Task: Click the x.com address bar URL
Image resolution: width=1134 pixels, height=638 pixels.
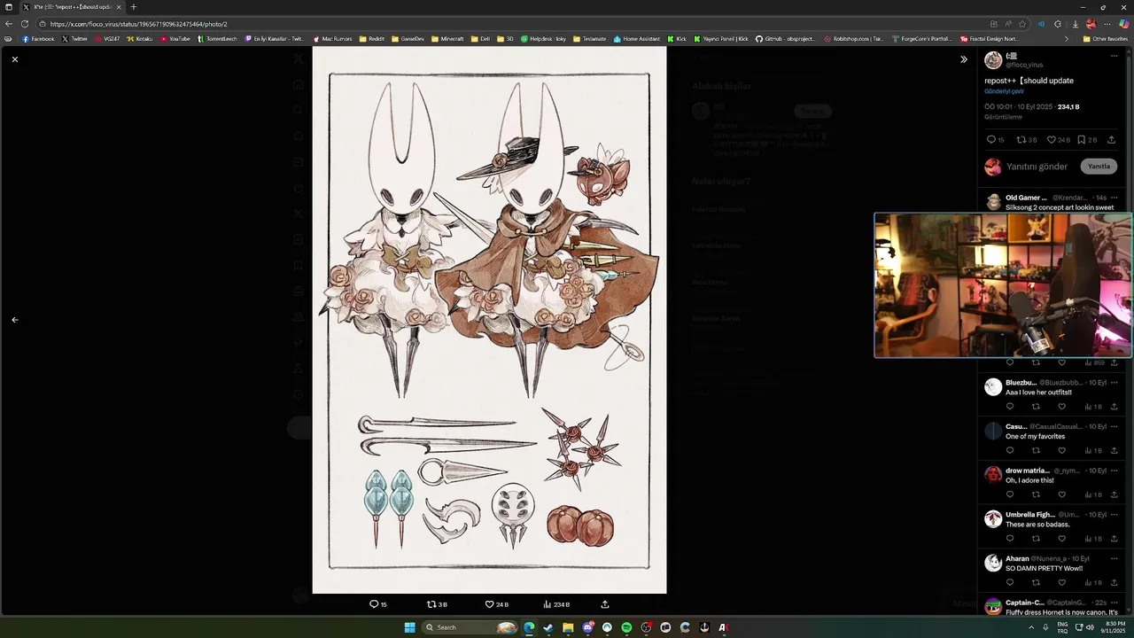Action: [x=138, y=24]
